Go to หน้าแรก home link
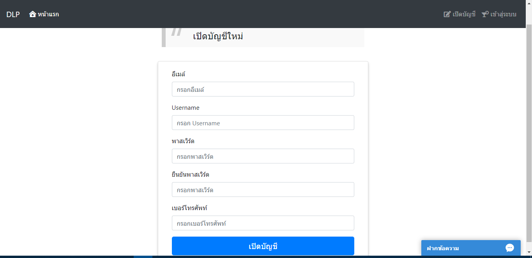 [x=48, y=14]
